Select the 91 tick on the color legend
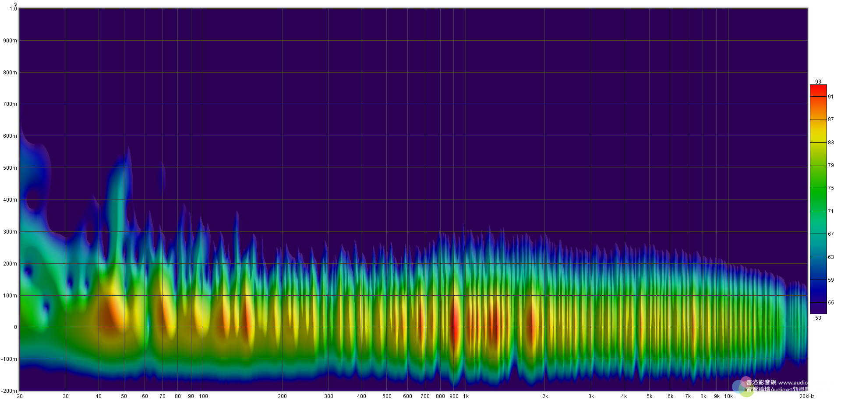 (x=831, y=97)
